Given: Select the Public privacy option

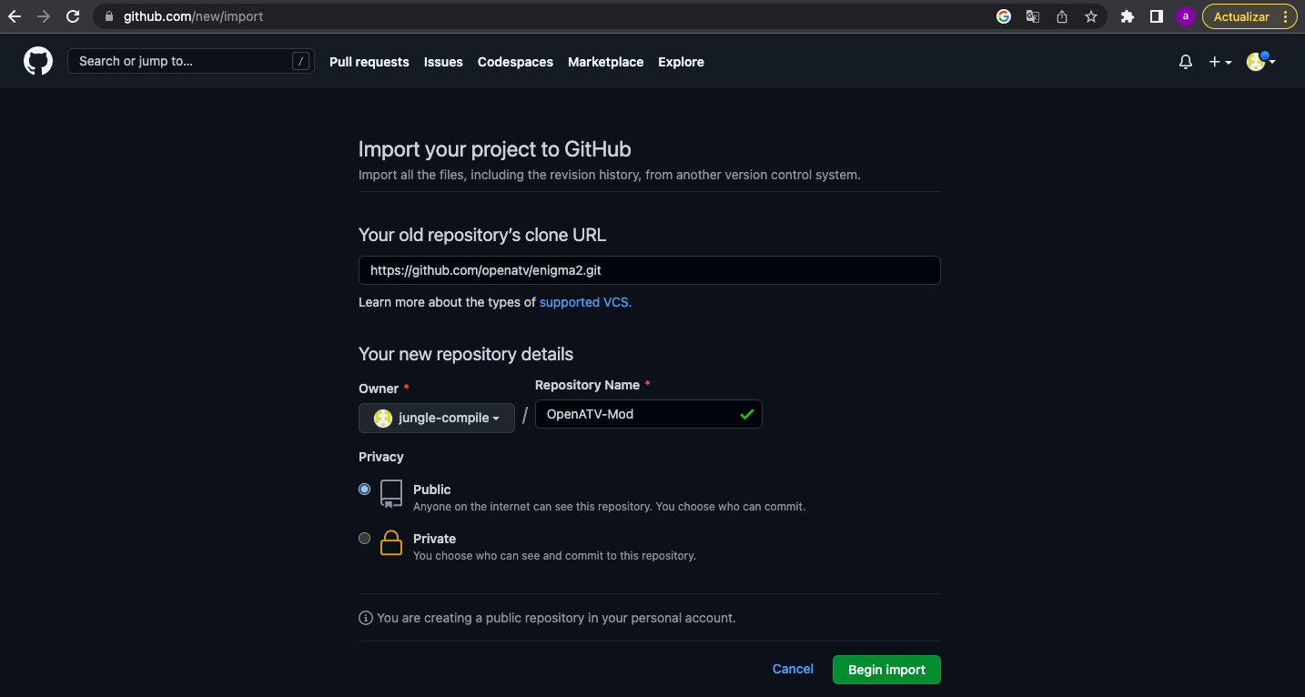Looking at the screenshot, I should (x=365, y=490).
